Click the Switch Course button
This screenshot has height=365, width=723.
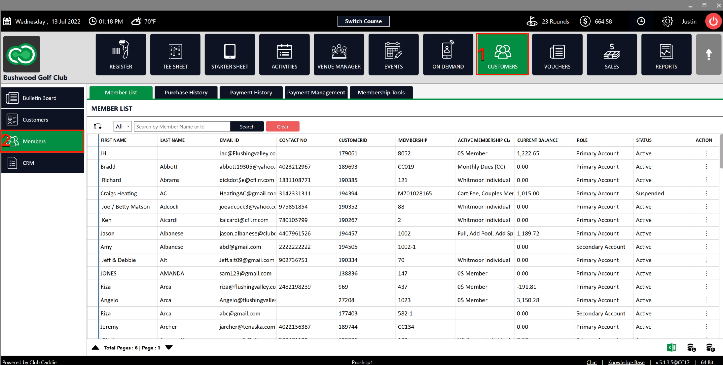coord(363,21)
